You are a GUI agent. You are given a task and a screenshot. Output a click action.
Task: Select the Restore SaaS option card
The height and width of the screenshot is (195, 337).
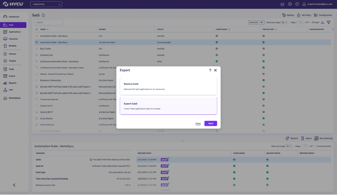(x=168, y=86)
